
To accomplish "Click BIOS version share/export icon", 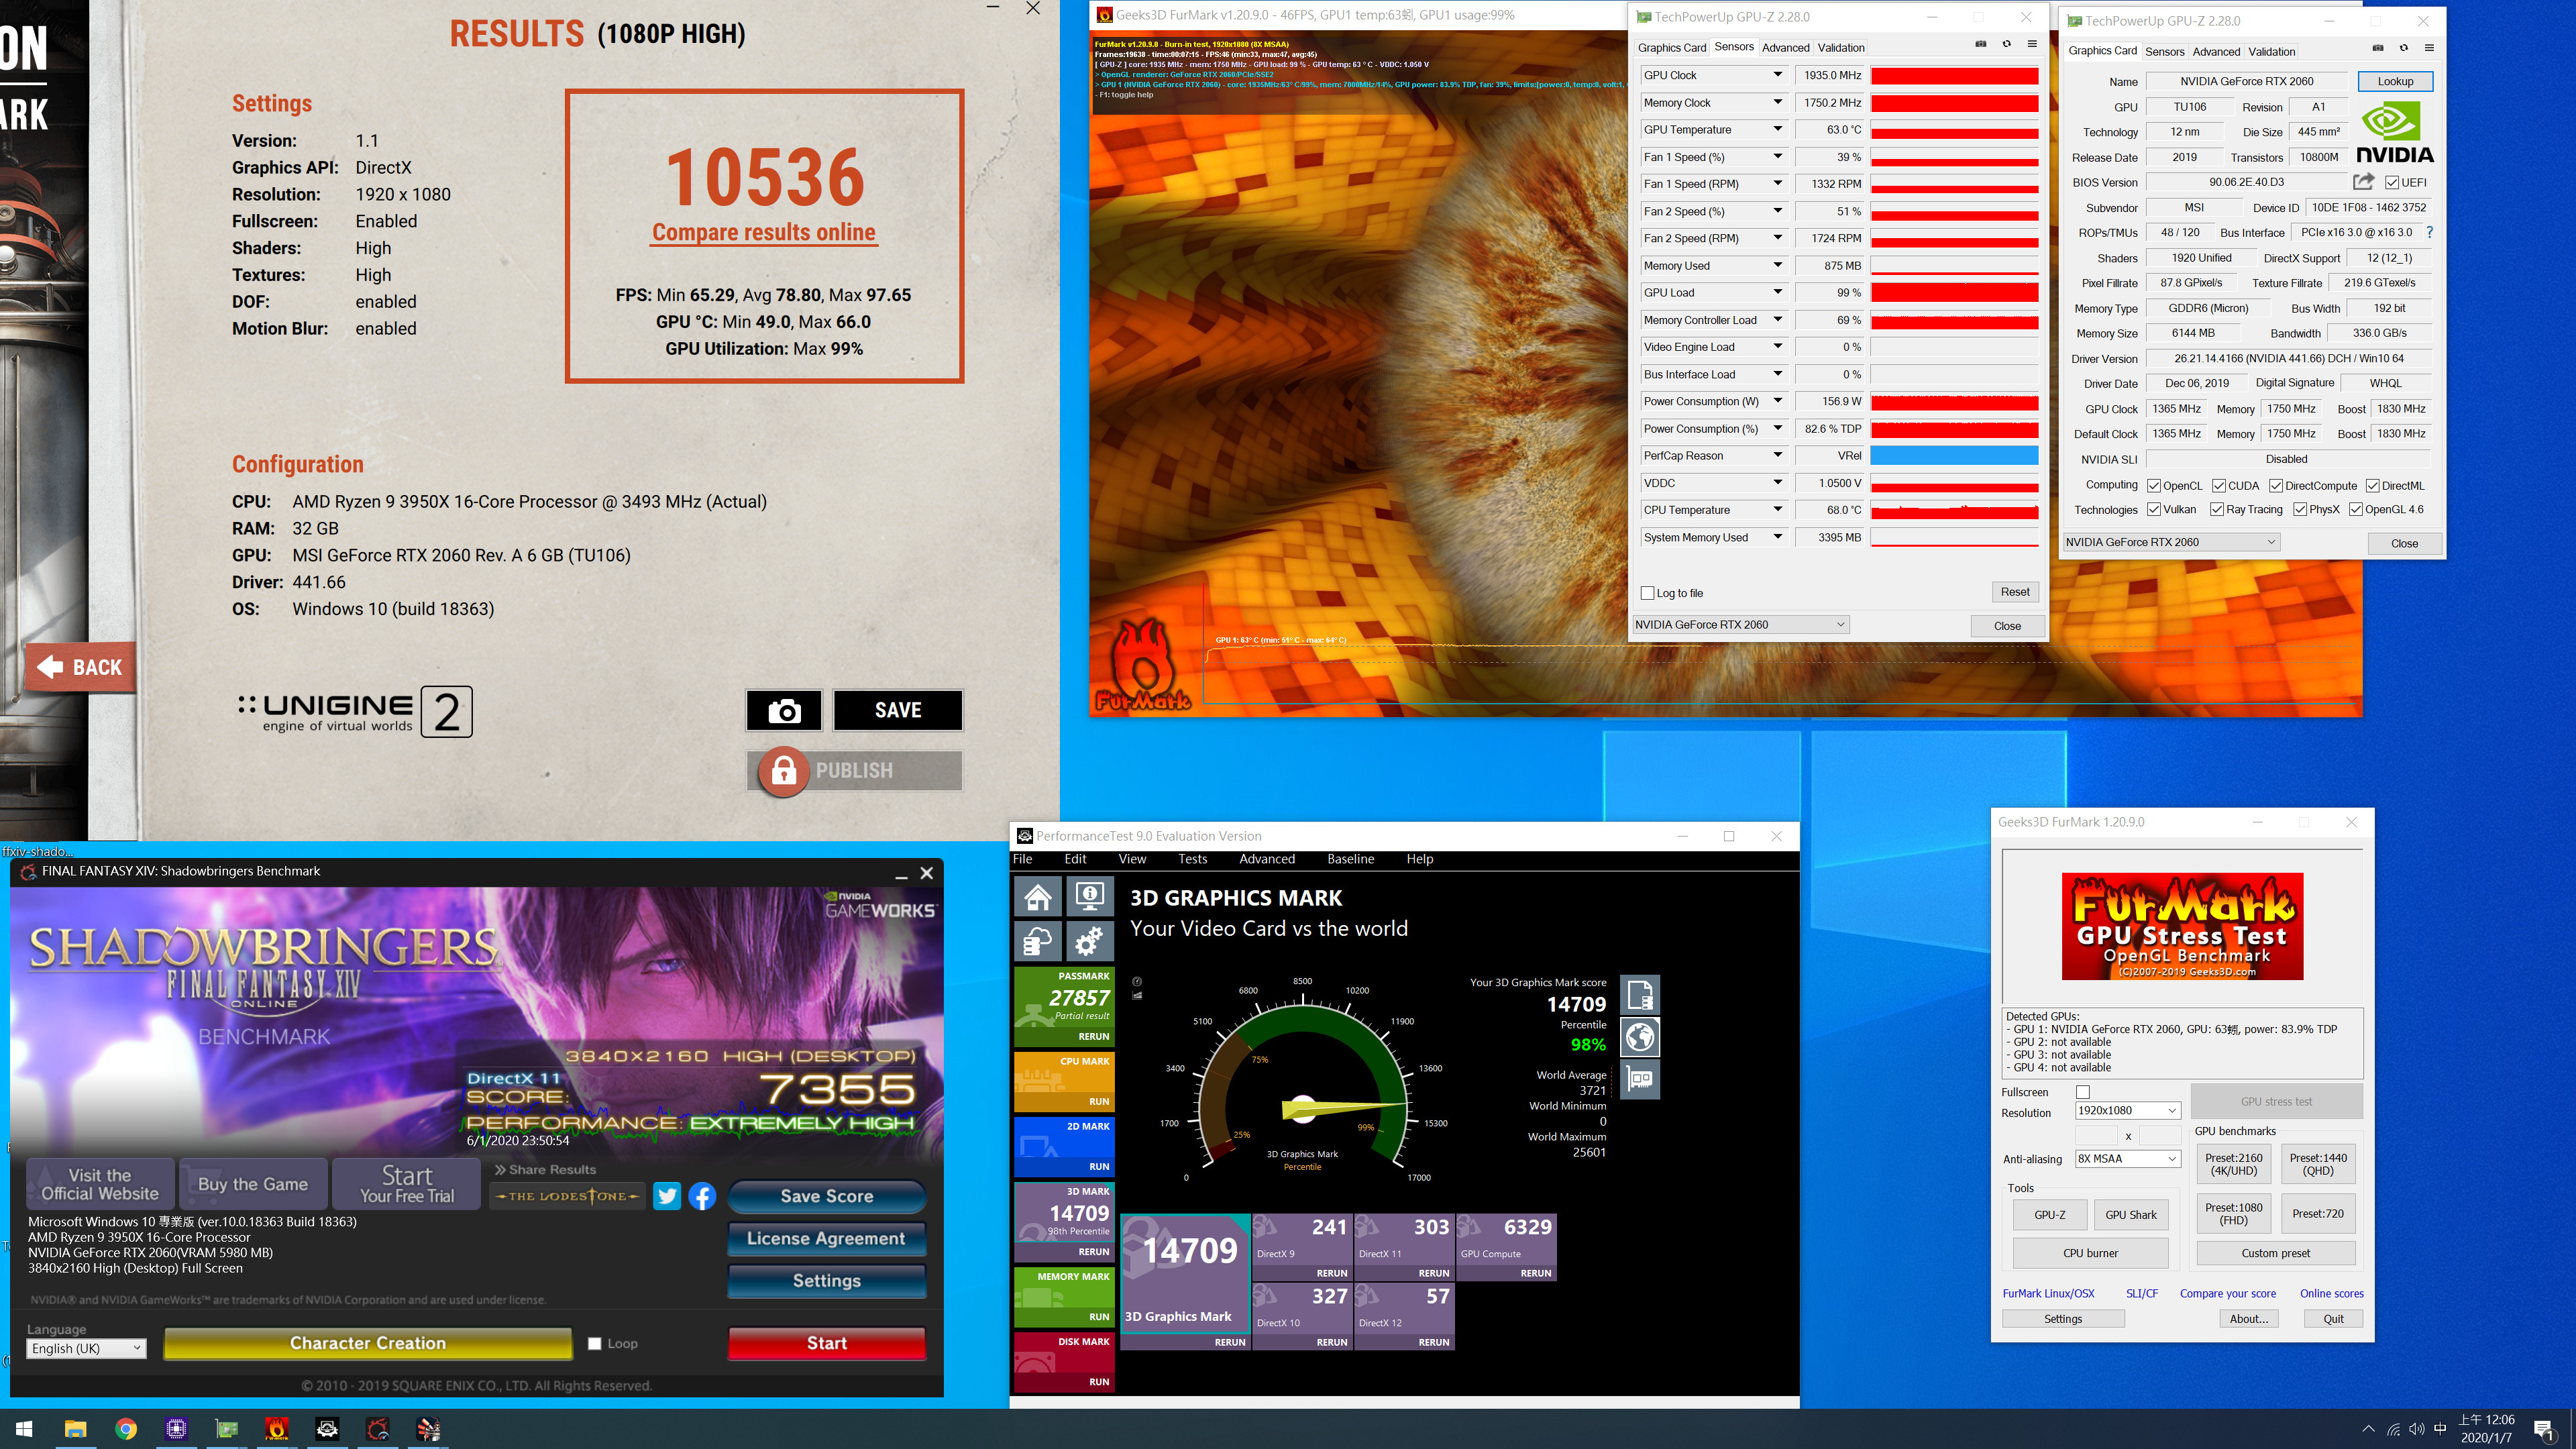I will [x=2363, y=181].
